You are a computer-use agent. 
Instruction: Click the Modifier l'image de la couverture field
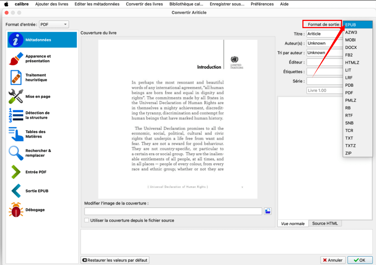pyautogui.click(x=173, y=211)
